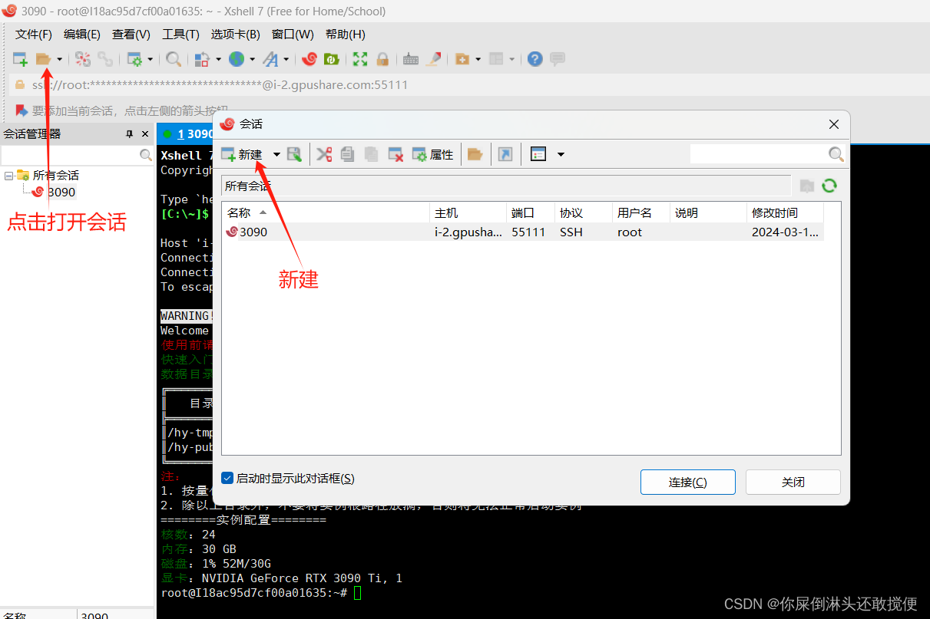Click the fullscreen icon with green arrows
The width and height of the screenshot is (930, 619).
click(x=359, y=59)
